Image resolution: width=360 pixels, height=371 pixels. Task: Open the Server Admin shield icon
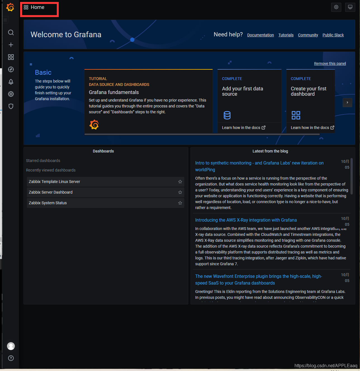click(x=11, y=106)
